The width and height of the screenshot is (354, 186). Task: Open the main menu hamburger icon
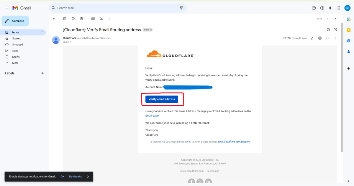pos(7,8)
